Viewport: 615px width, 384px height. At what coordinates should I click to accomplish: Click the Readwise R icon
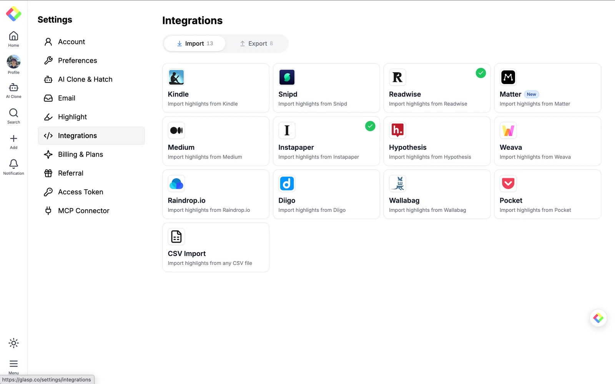(397, 77)
